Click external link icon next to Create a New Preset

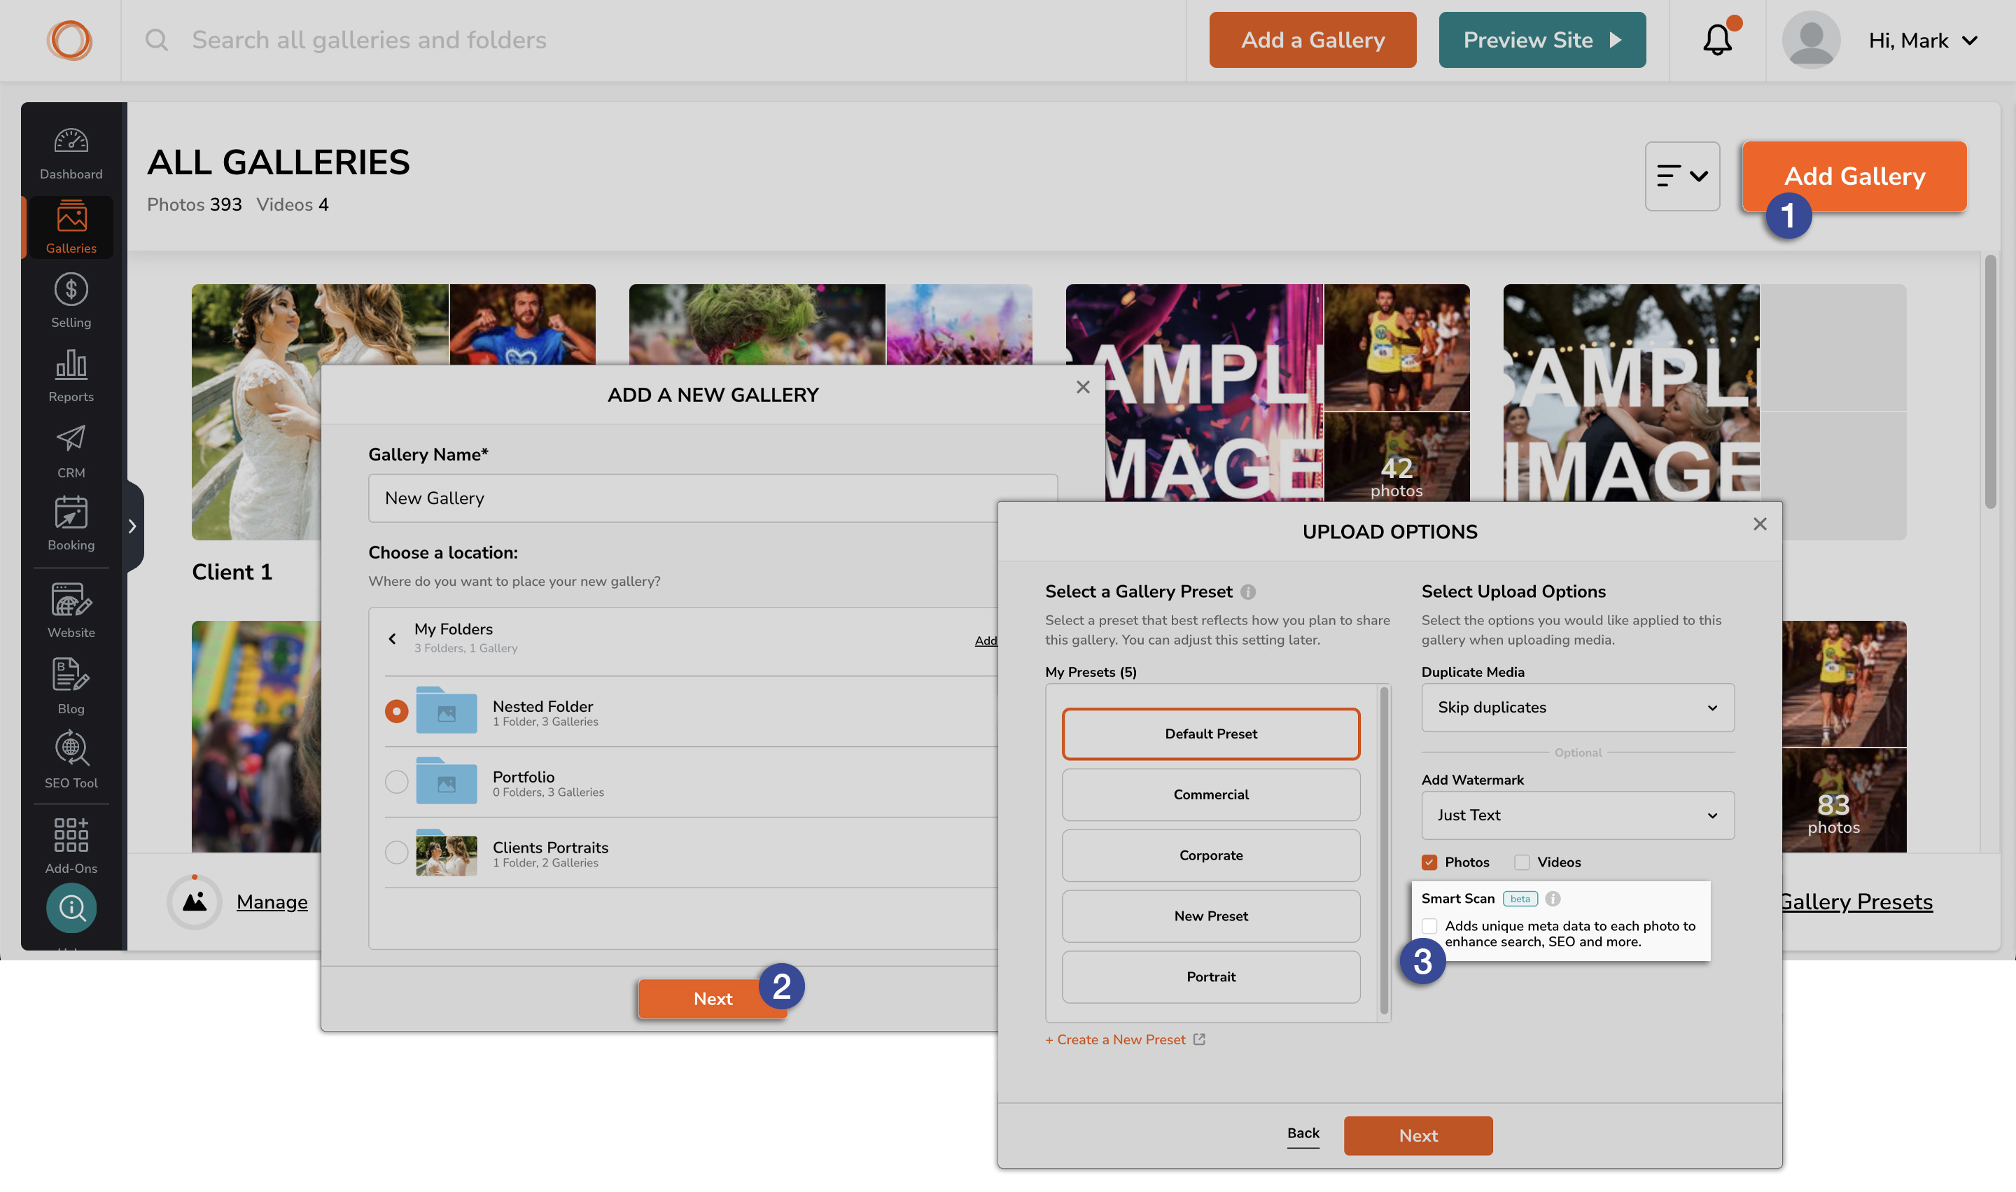[x=1199, y=1039]
